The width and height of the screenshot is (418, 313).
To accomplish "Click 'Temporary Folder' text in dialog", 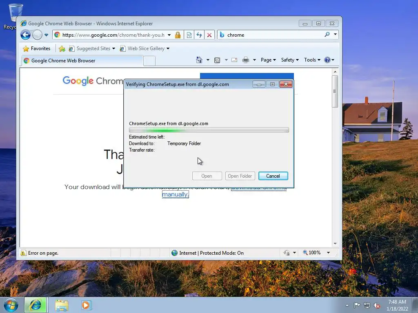I will point(184,143).
